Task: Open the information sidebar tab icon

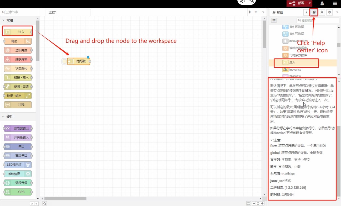Action: [306, 12]
